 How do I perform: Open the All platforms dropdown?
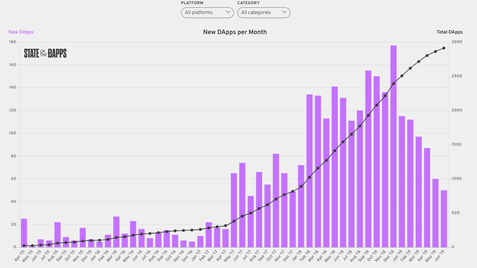click(207, 12)
